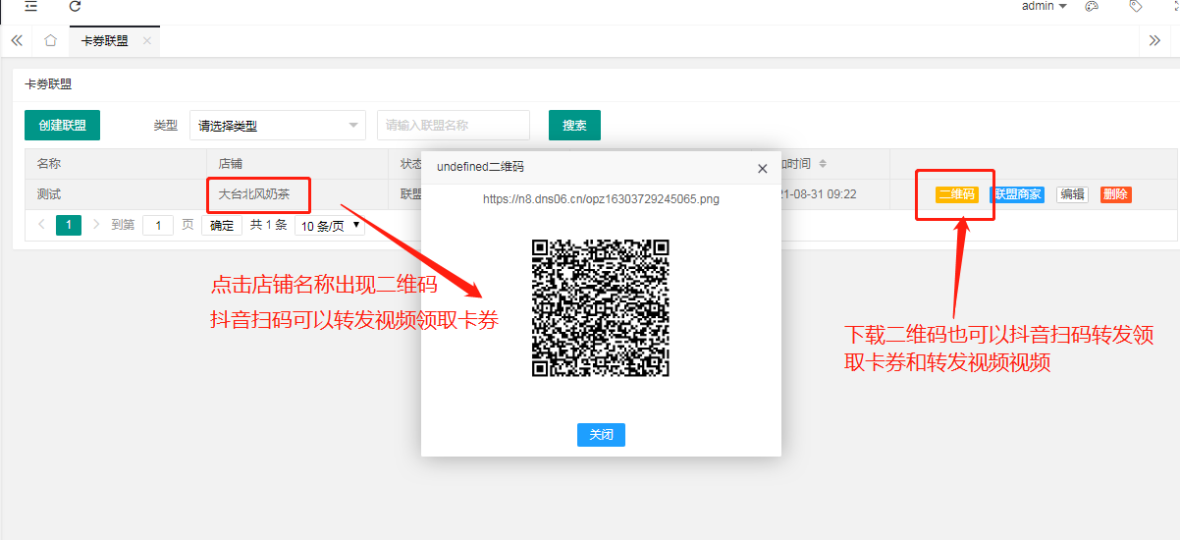1180x540 pixels.
Task: Click the tag icon in header
Action: click(x=1136, y=6)
